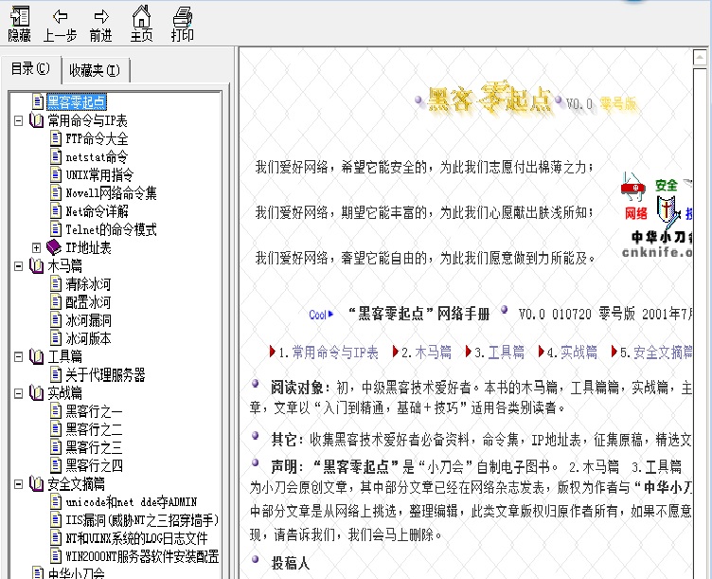Click the page icon beside 冰河漏洞

[x=56, y=320]
